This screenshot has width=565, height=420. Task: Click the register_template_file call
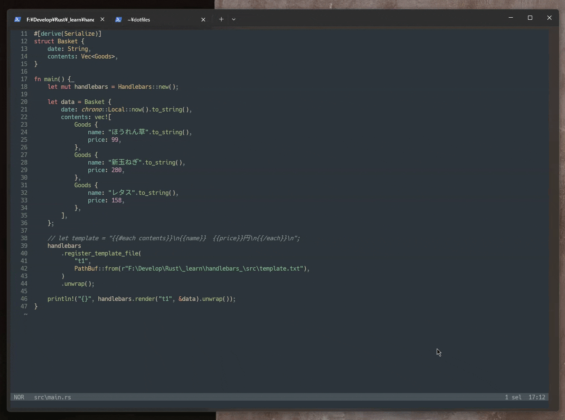click(102, 253)
